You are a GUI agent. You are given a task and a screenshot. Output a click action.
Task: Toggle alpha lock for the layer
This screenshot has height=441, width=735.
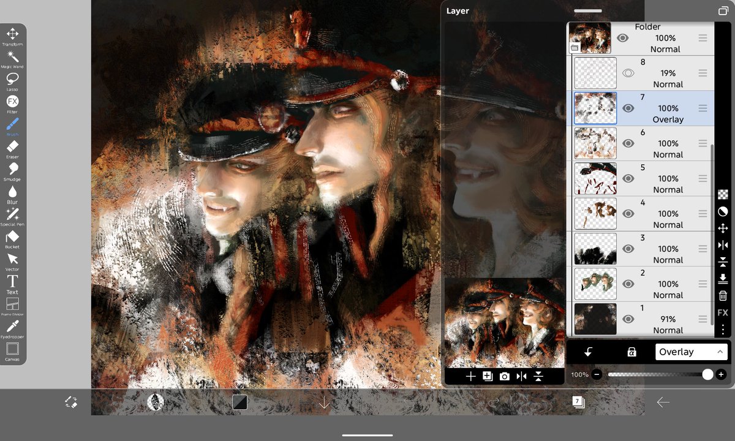click(x=631, y=352)
